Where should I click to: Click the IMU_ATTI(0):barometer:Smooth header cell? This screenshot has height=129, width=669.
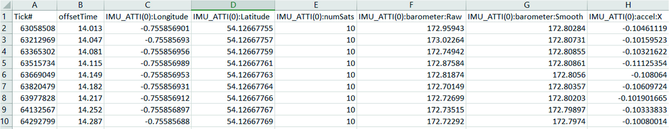pyautogui.click(x=526, y=17)
